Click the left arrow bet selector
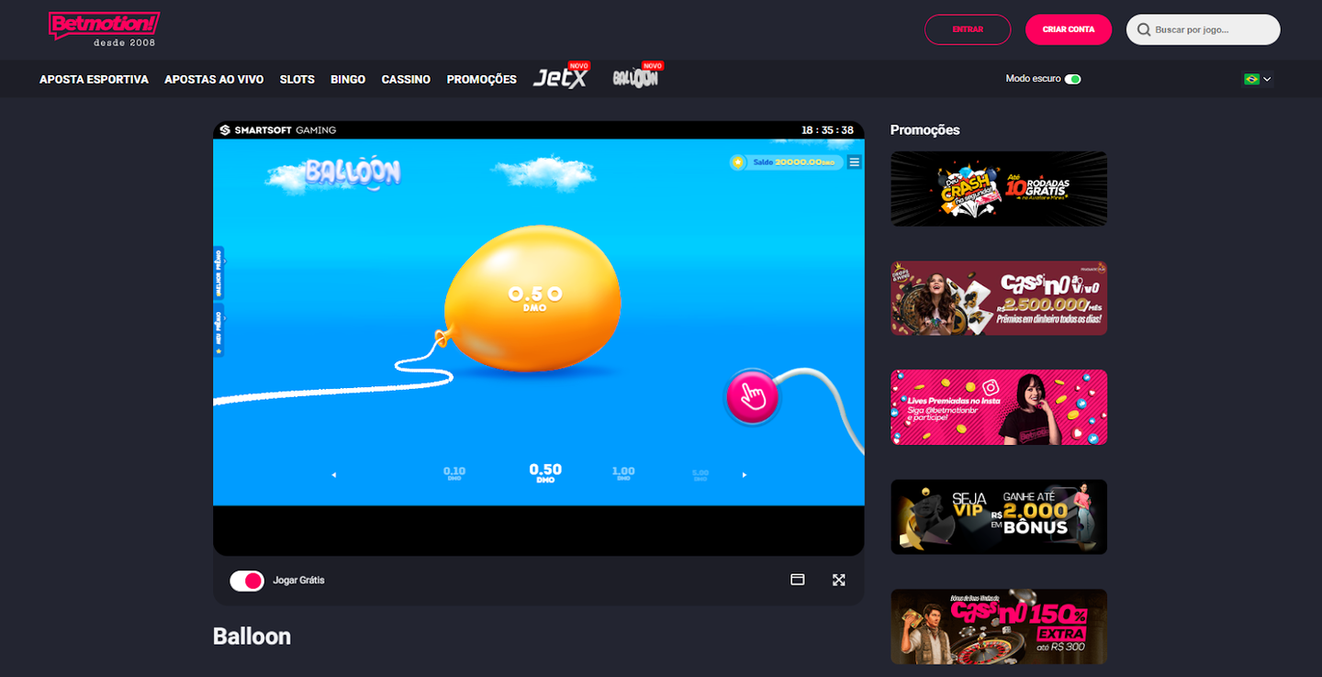The image size is (1322, 677). [x=333, y=475]
